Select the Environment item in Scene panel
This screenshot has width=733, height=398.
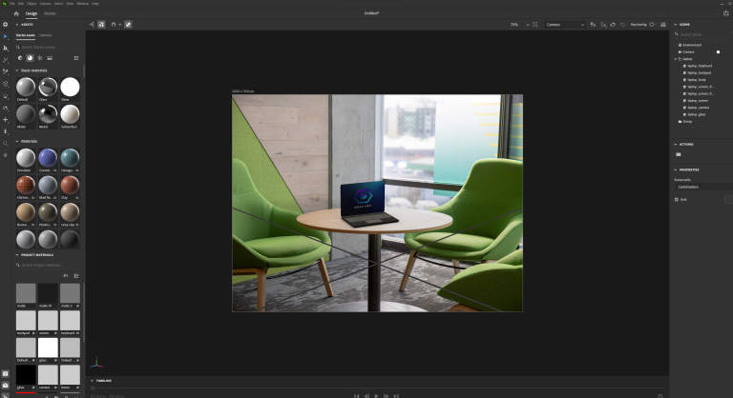pyautogui.click(x=692, y=45)
